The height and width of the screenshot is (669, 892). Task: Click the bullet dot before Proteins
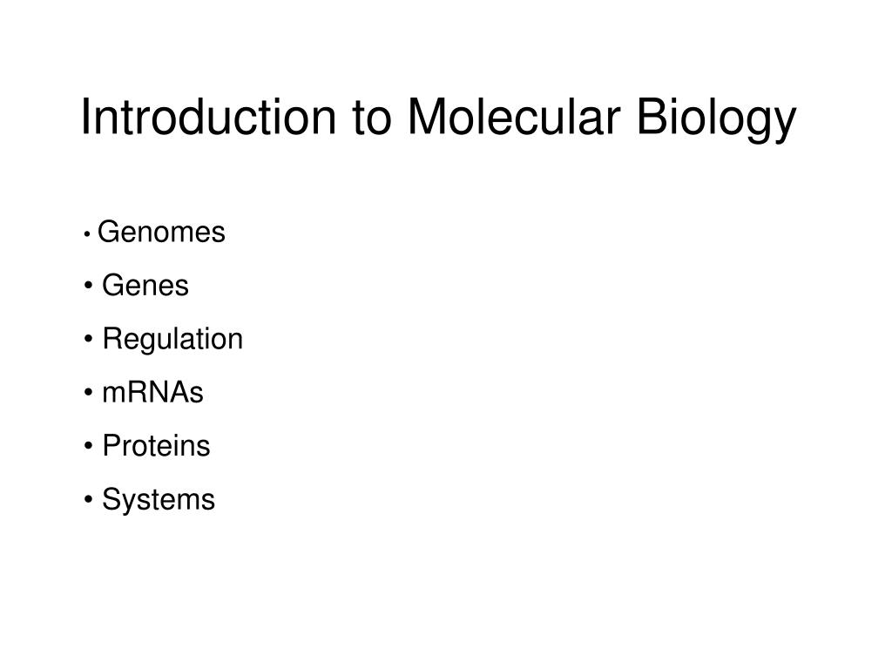point(88,447)
